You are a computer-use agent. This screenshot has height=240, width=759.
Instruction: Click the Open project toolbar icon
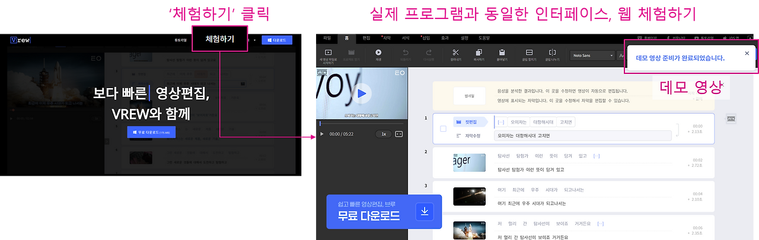[352, 55]
